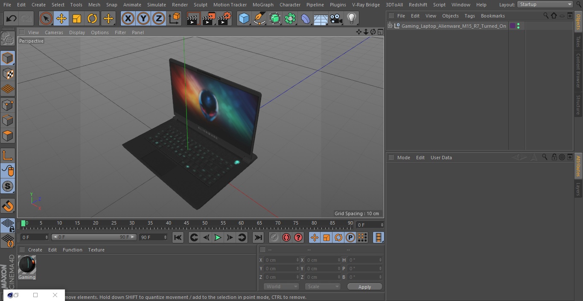Open the Simulate menu
The image size is (583, 301).
tap(157, 4)
